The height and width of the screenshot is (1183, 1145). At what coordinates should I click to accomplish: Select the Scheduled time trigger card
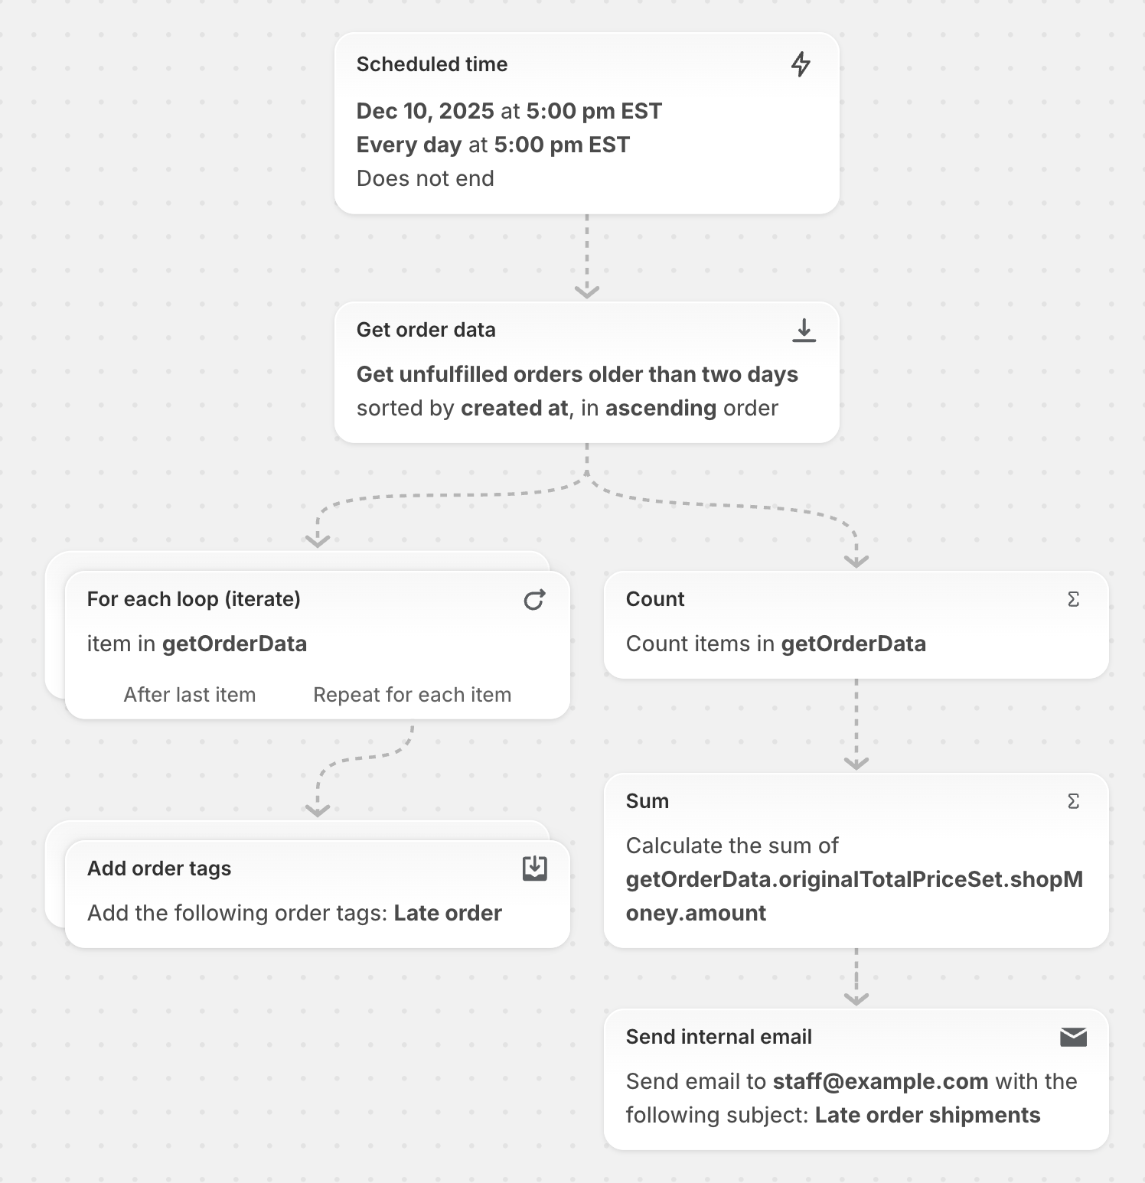pyautogui.click(x=587, y=123)
